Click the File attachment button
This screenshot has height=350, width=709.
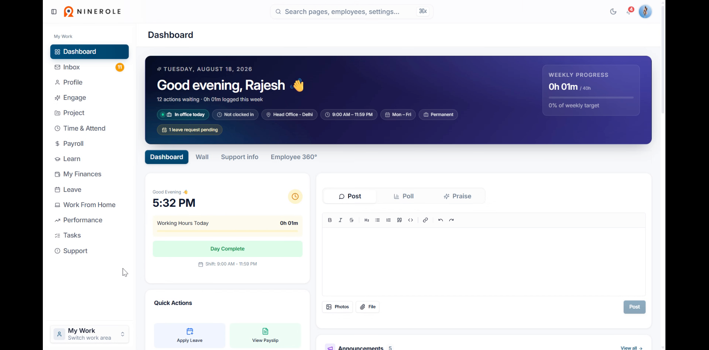click(x=367, y=307)
